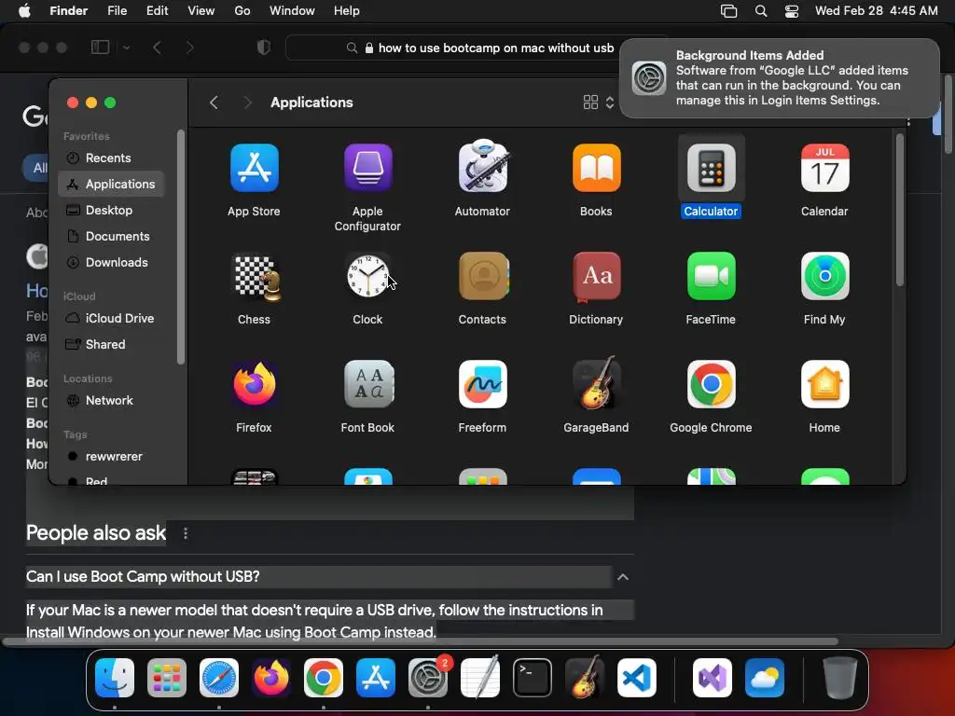Screen dimensions: 955x716
Task: Open Visual Studio Code from Dock
Action: tap(636, 678)
